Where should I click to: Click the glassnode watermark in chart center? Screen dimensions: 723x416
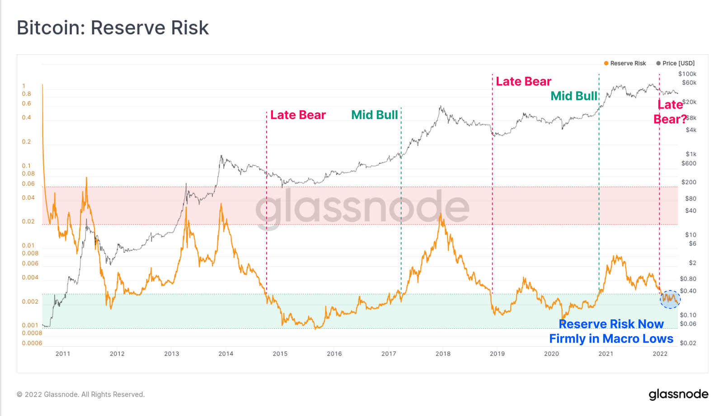click(x=362, y=207)
